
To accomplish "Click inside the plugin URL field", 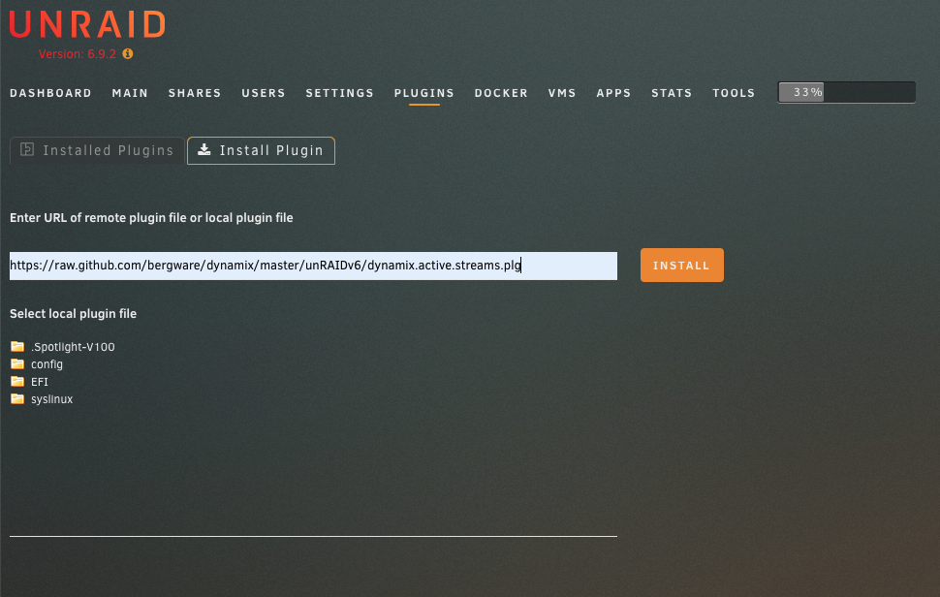I will click(313, 266).
